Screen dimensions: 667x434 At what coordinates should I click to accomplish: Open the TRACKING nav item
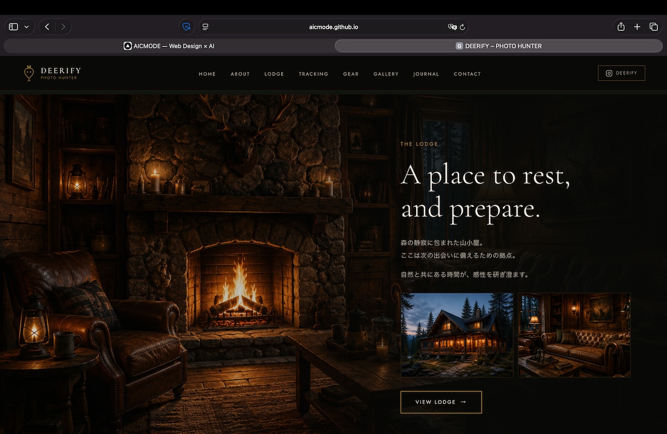313,74
